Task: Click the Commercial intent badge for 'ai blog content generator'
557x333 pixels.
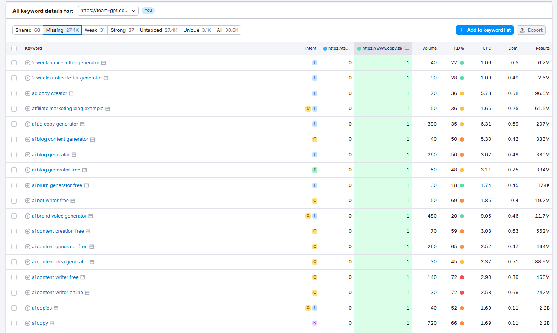Action: (315, 139)
